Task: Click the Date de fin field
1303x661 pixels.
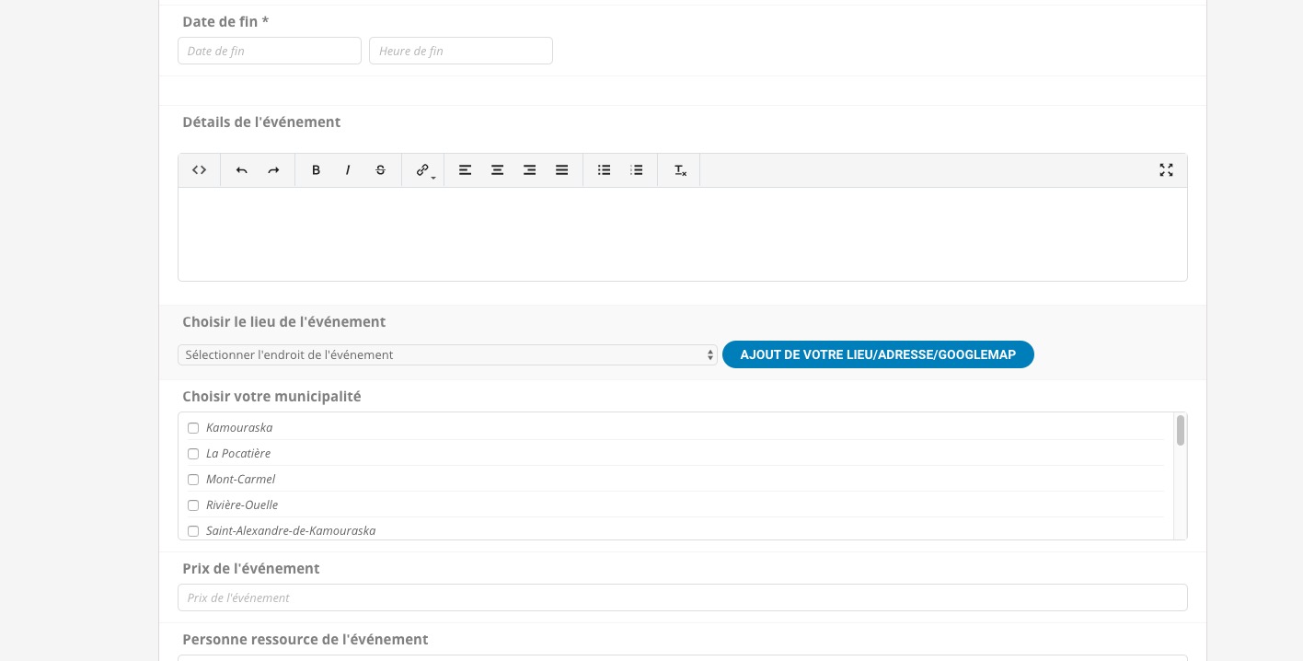Action: [x=269, y=52]
